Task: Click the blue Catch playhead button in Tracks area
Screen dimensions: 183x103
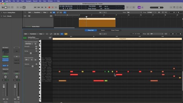Action: coord(65,12)
